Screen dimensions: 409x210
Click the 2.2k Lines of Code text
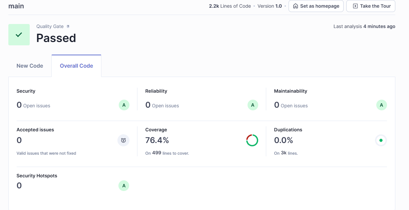coord(230,6)
